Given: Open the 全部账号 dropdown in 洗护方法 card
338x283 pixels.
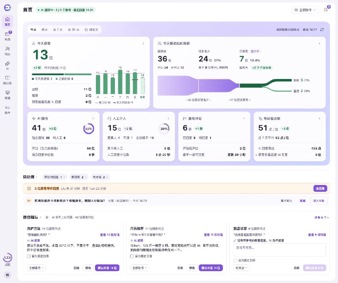Looking at the screenshot, I should click(36, 268).
